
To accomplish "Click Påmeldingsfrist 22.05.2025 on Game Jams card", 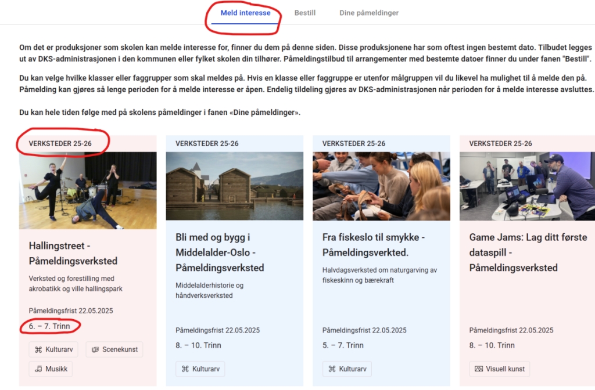I will pos(511,330).
